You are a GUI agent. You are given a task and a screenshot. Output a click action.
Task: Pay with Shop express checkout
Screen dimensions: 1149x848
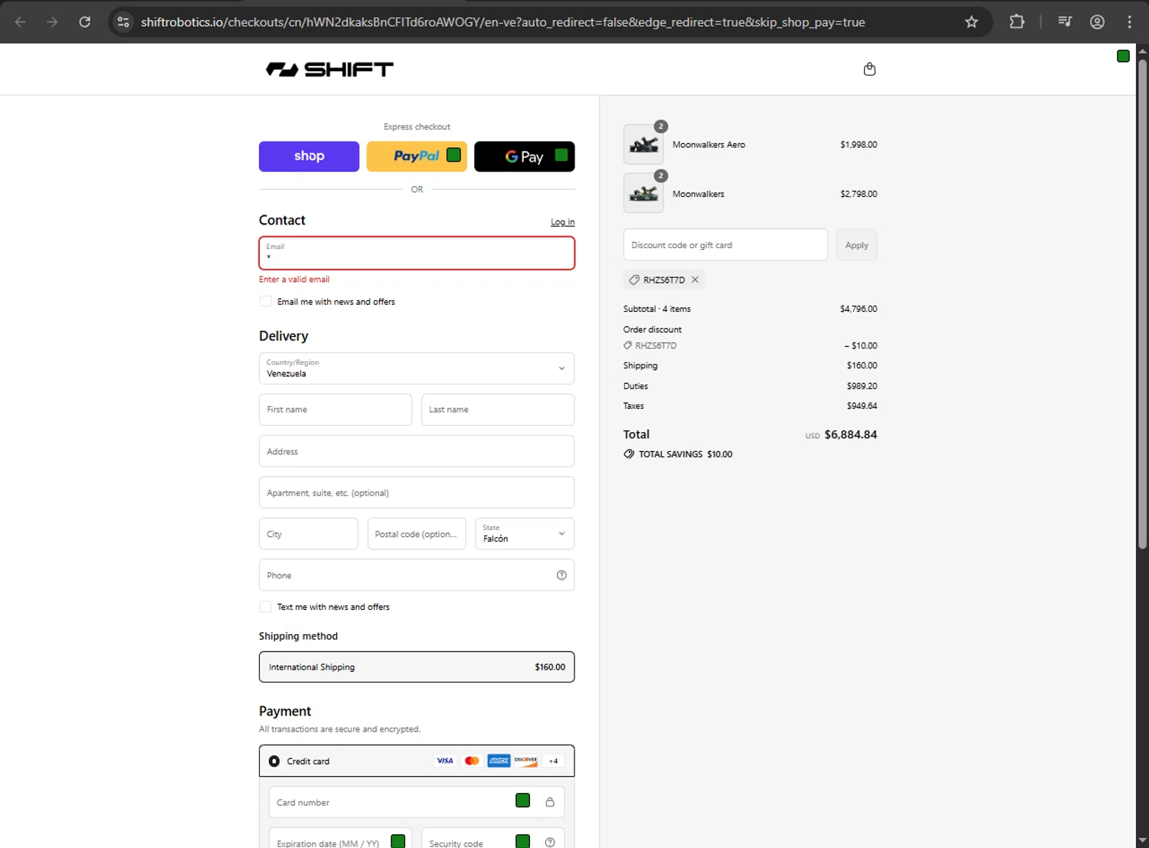[309, 156]
